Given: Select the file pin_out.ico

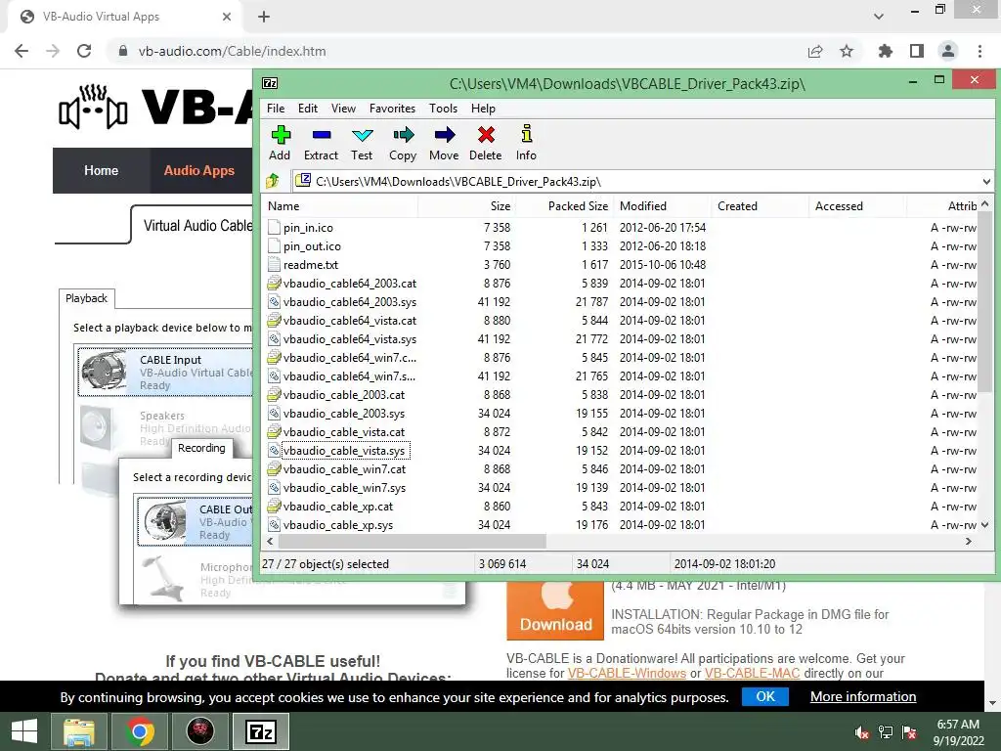Looking at the screenshot, I should (312, 245).
